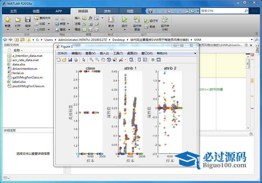262x183 pixels.
Task: Switch to the APP tab
Action: (x=59, y=11)
